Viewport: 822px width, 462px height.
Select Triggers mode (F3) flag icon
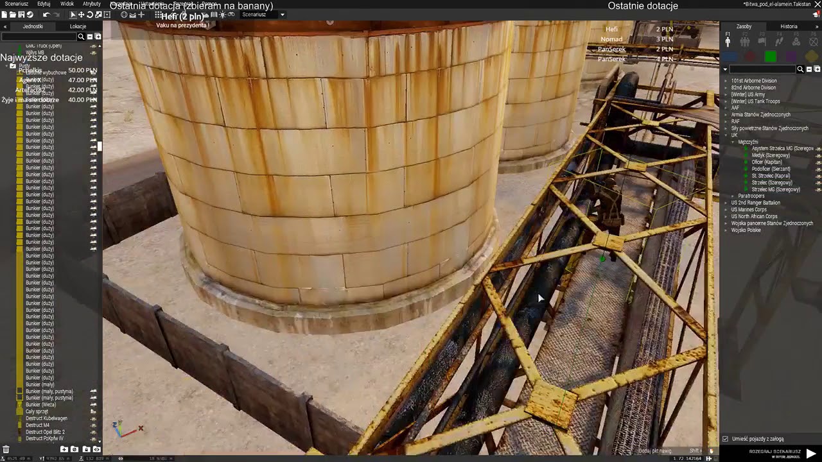click(x=762, y=41)
